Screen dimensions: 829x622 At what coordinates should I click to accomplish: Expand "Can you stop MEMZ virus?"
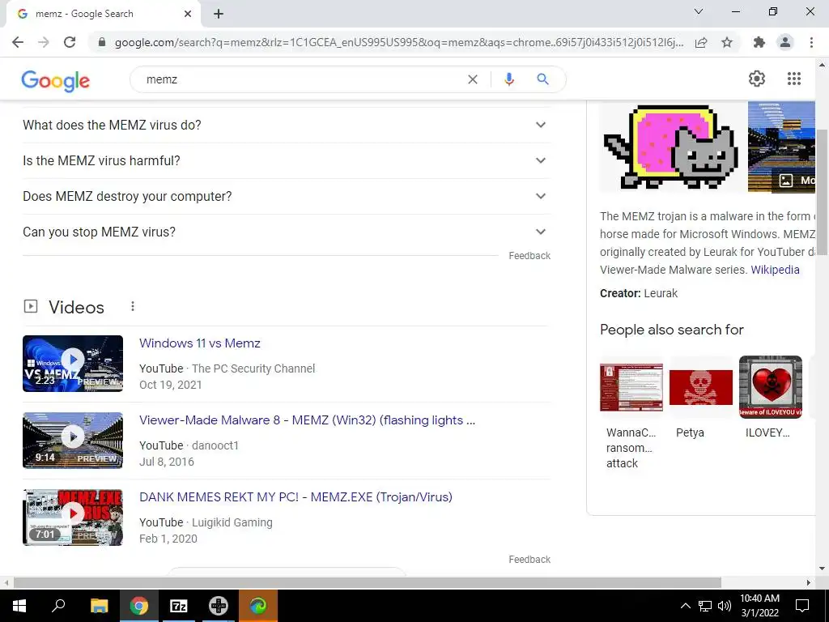tap(287, 232)
